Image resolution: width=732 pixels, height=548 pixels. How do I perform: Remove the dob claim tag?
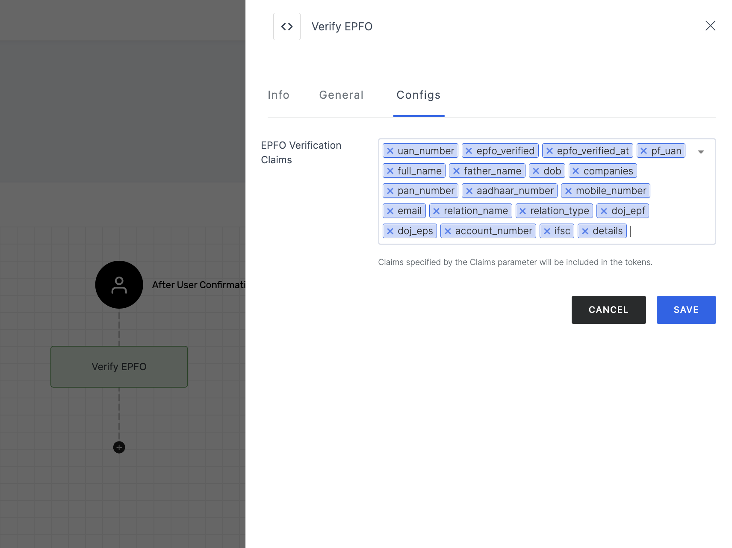coord(536,171)
